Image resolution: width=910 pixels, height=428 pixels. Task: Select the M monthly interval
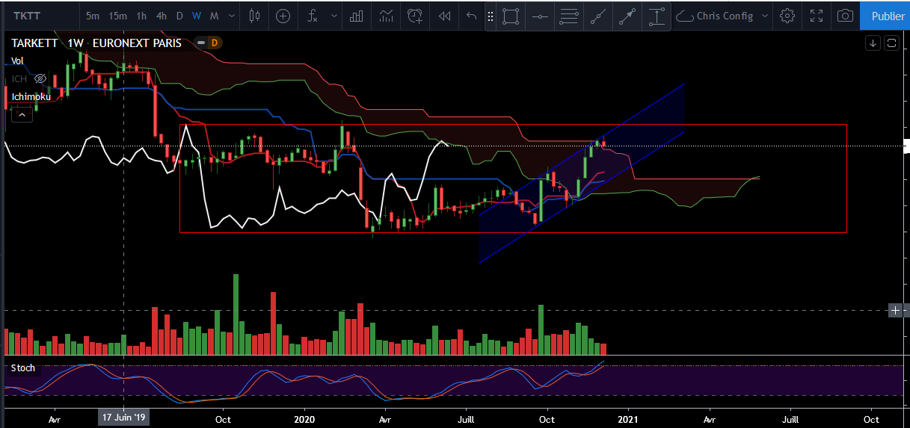(x=214, y=16)
